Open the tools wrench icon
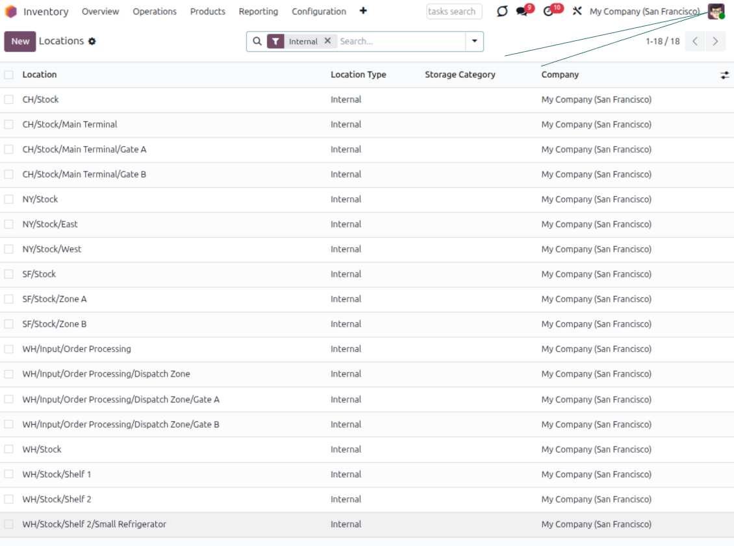 (577, 11)
